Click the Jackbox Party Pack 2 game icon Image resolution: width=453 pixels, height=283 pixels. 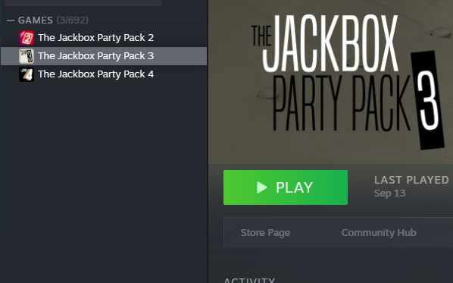[x=27, y=38]
